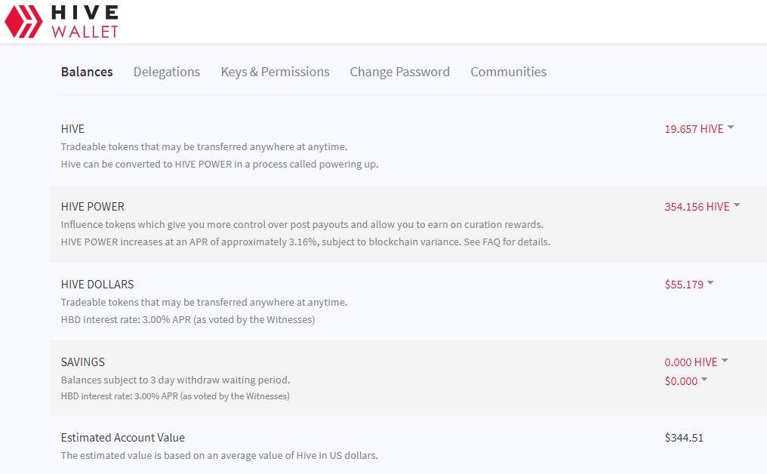Click the HIVE balance heading

pyautogui.click(x=72, y=128)
